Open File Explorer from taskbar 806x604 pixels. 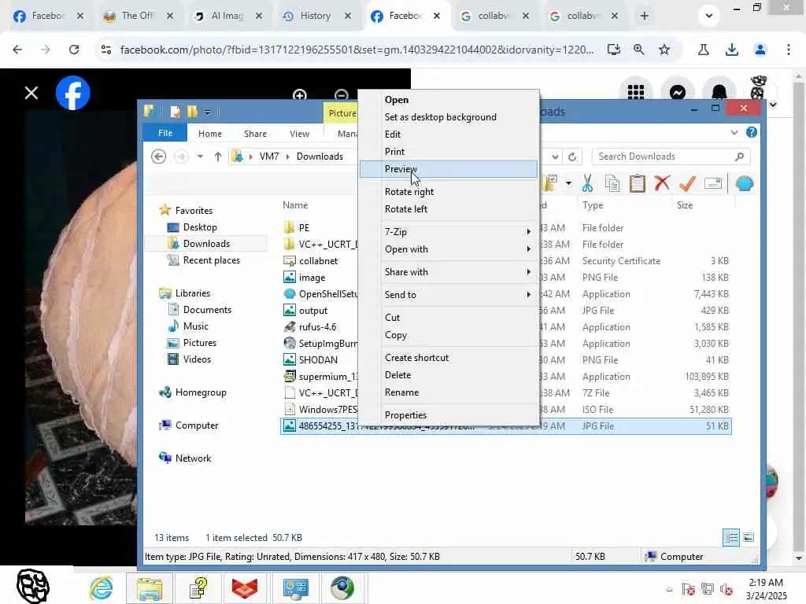click(150, 587)
